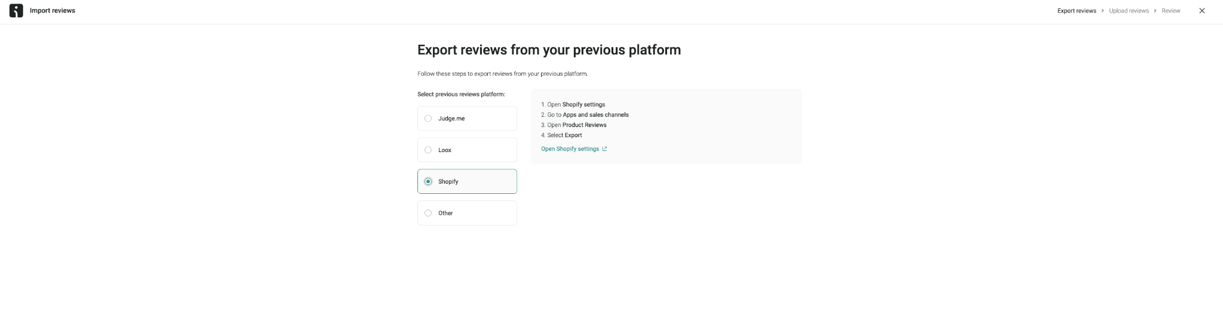Click the Judge.me platform card
Screen dimensions: 1223x312
click(x=467, y=119)
